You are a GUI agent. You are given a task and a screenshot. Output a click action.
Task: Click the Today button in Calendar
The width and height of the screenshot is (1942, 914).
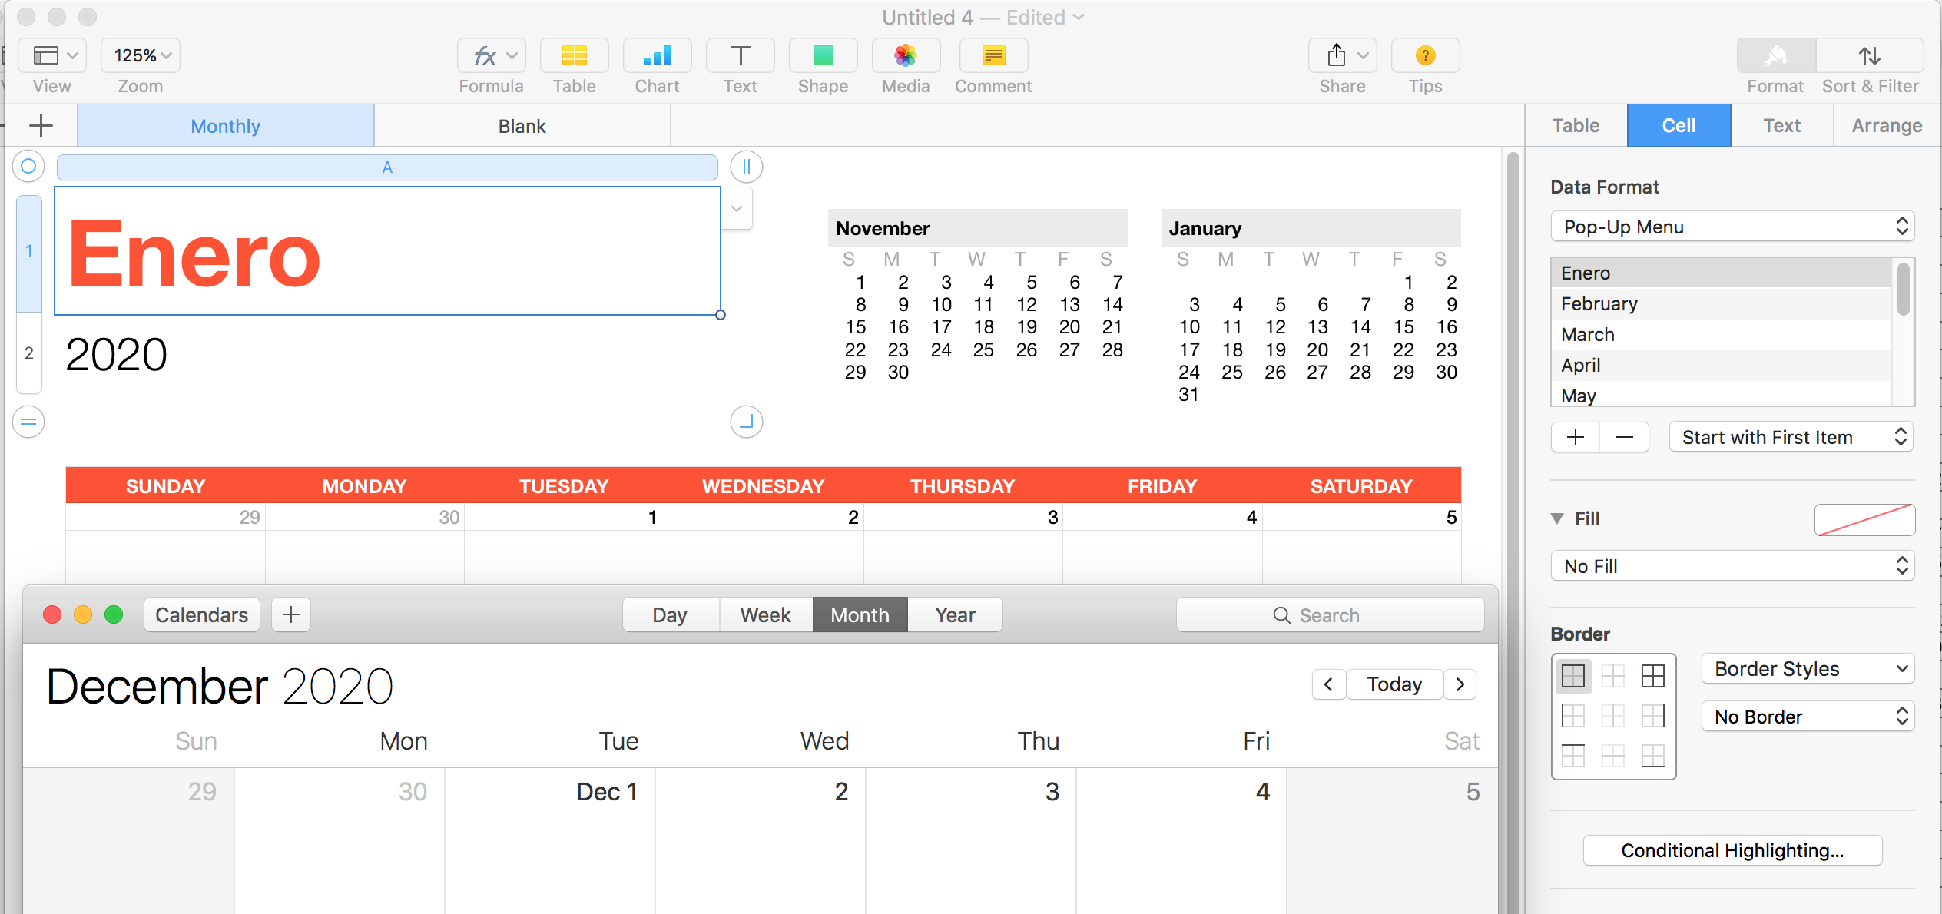1394,684
